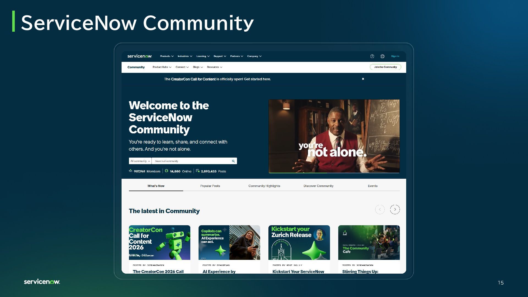Click the Join the Community button
528x297 pixels.
tap(385, 67)
